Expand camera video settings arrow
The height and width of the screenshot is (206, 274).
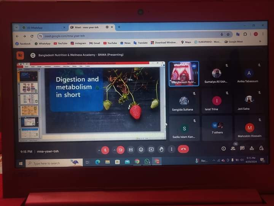click(114, 150)
